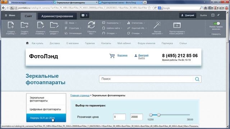
Task: Click the Создать раздел folder icon
Action: pyautogui.click(x=24, y=25)
